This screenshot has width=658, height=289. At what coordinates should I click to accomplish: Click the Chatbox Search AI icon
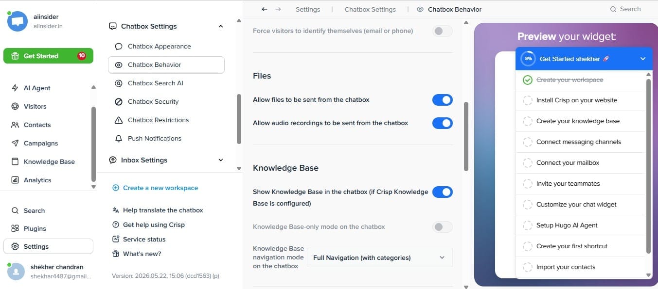[119, 83]
